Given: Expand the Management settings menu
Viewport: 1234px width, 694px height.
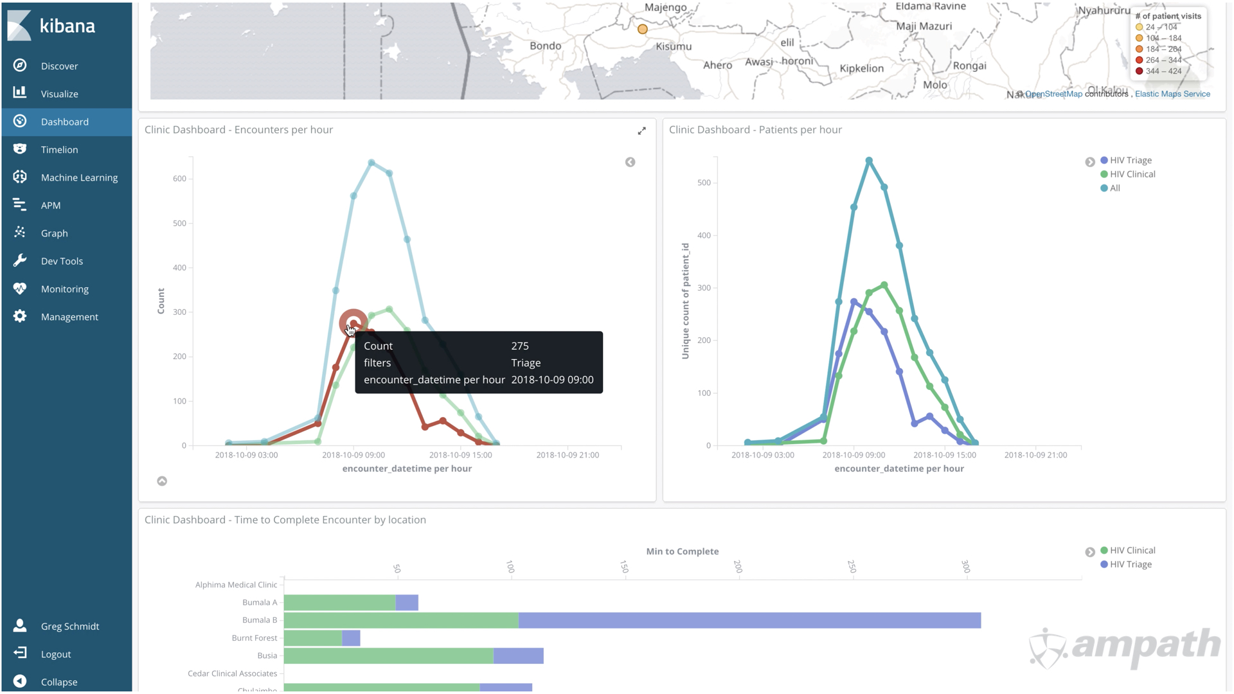Looking at the screenshot, I should tap(67, 316).
